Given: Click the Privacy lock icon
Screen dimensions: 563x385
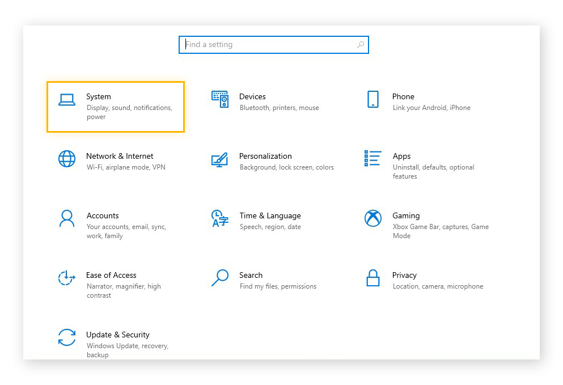Looking at the screenshot, I should (373, 278).
